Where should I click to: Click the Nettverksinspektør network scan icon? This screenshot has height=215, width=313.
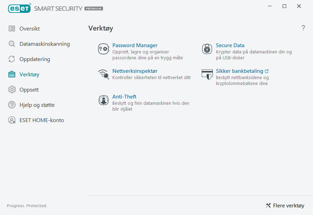[x=104, y=74]
